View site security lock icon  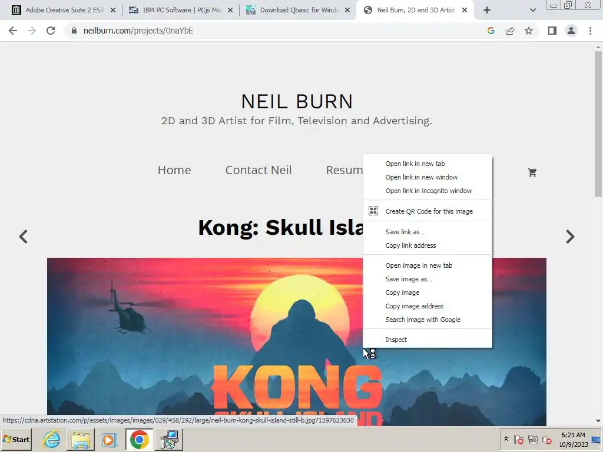(x=74, y=31)
